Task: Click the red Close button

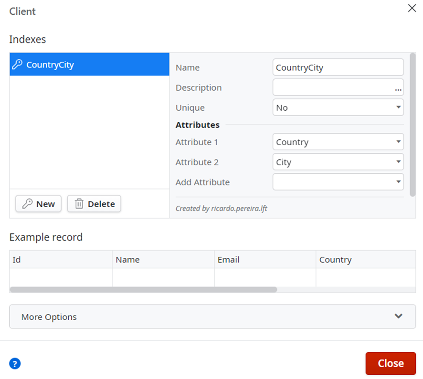Action: point(391,363)
